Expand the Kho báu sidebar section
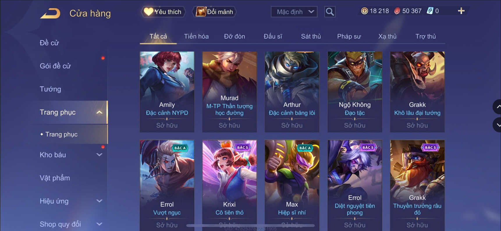The image size is (501, 231). point(99,155)
